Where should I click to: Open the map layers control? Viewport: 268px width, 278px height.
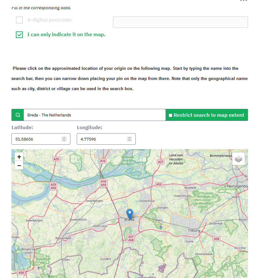tap(239, 159)
